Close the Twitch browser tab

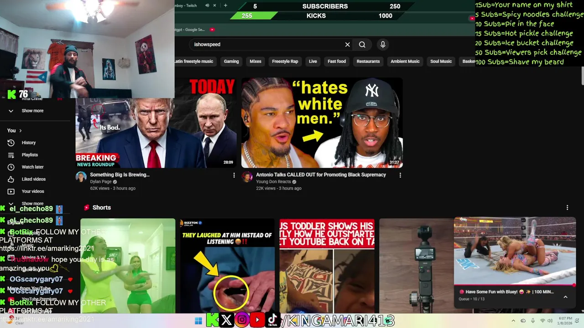click(215, 5)
